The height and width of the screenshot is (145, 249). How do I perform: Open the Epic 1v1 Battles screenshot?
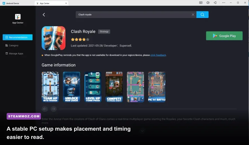[157, 87]
